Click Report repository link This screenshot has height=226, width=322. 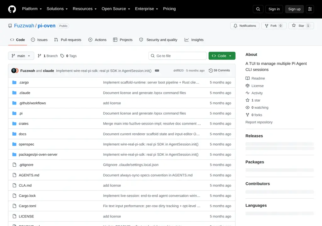pyautogui.click(x=259, y=122)
